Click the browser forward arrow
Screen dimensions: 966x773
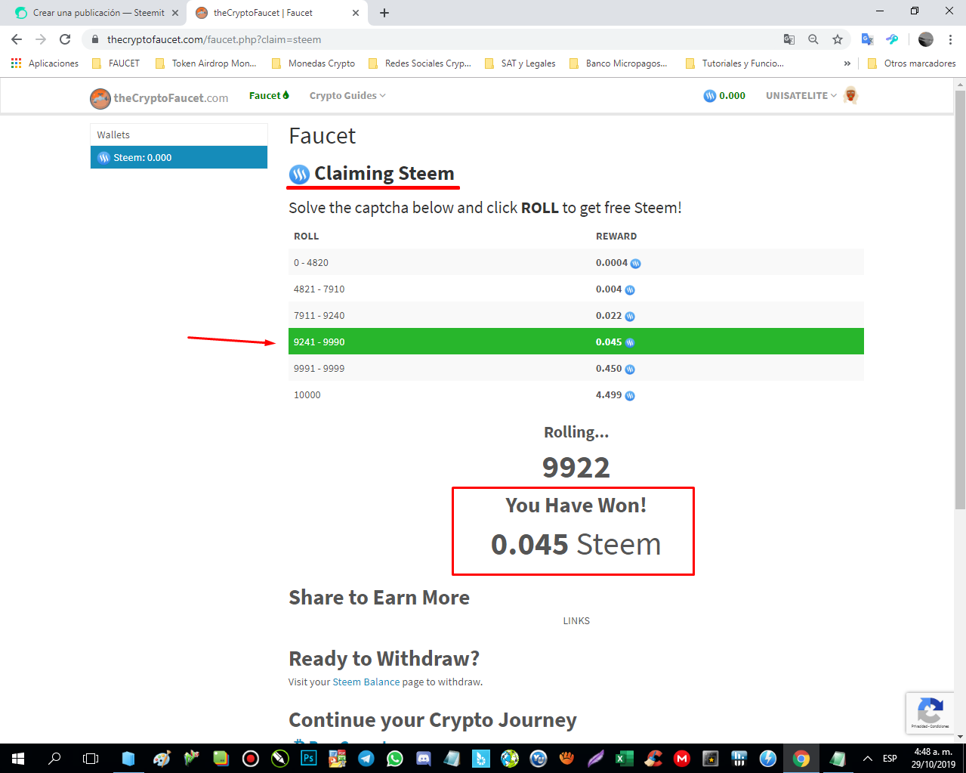(x=41, y=39)
